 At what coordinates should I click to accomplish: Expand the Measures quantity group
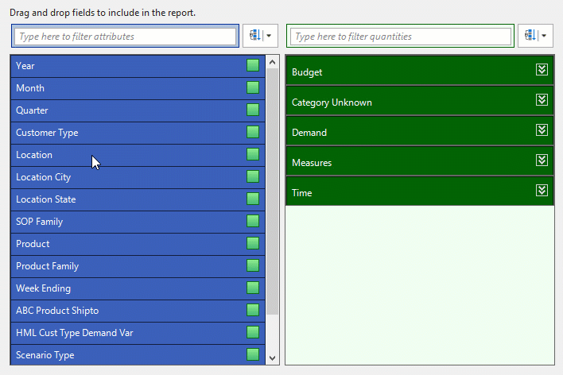542,160
